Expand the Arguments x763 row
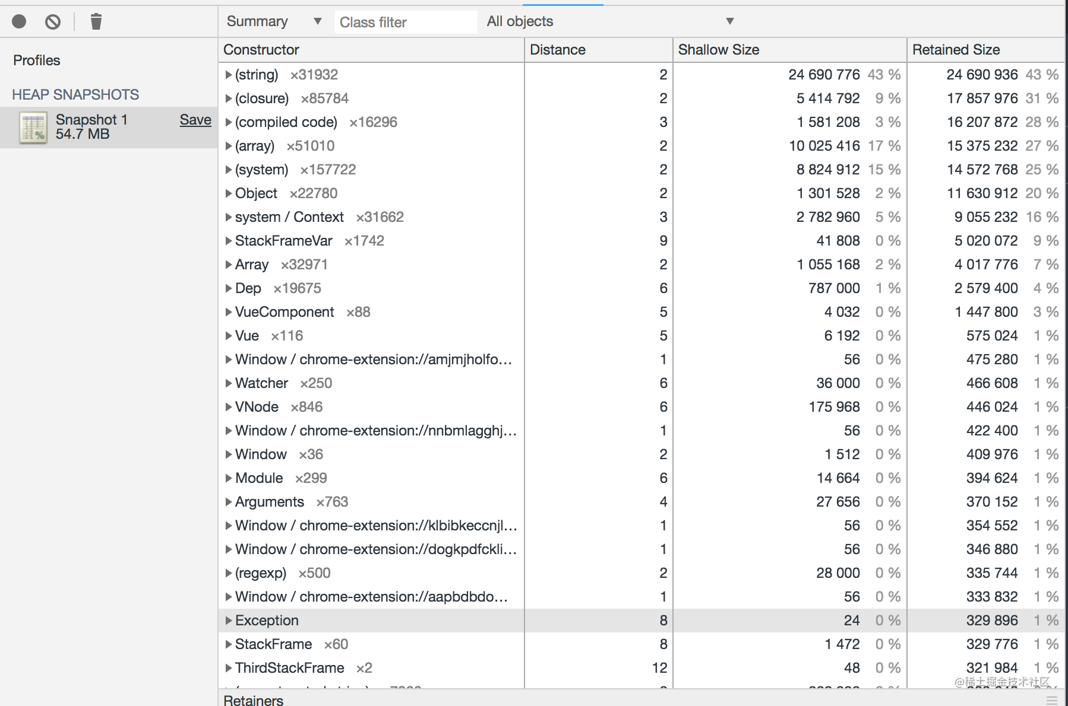The width and height of the screenshot is (1068, 706). click(229, 502)
